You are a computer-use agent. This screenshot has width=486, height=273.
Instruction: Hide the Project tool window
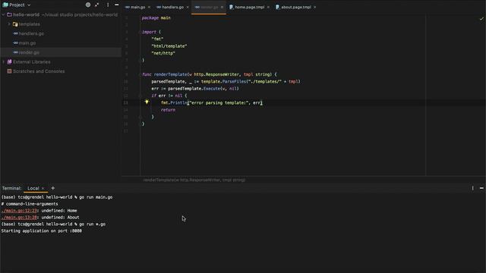coord(116,5)
